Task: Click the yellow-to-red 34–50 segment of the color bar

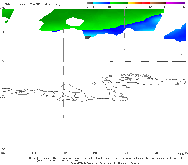Action: click(x=139, y=3)
